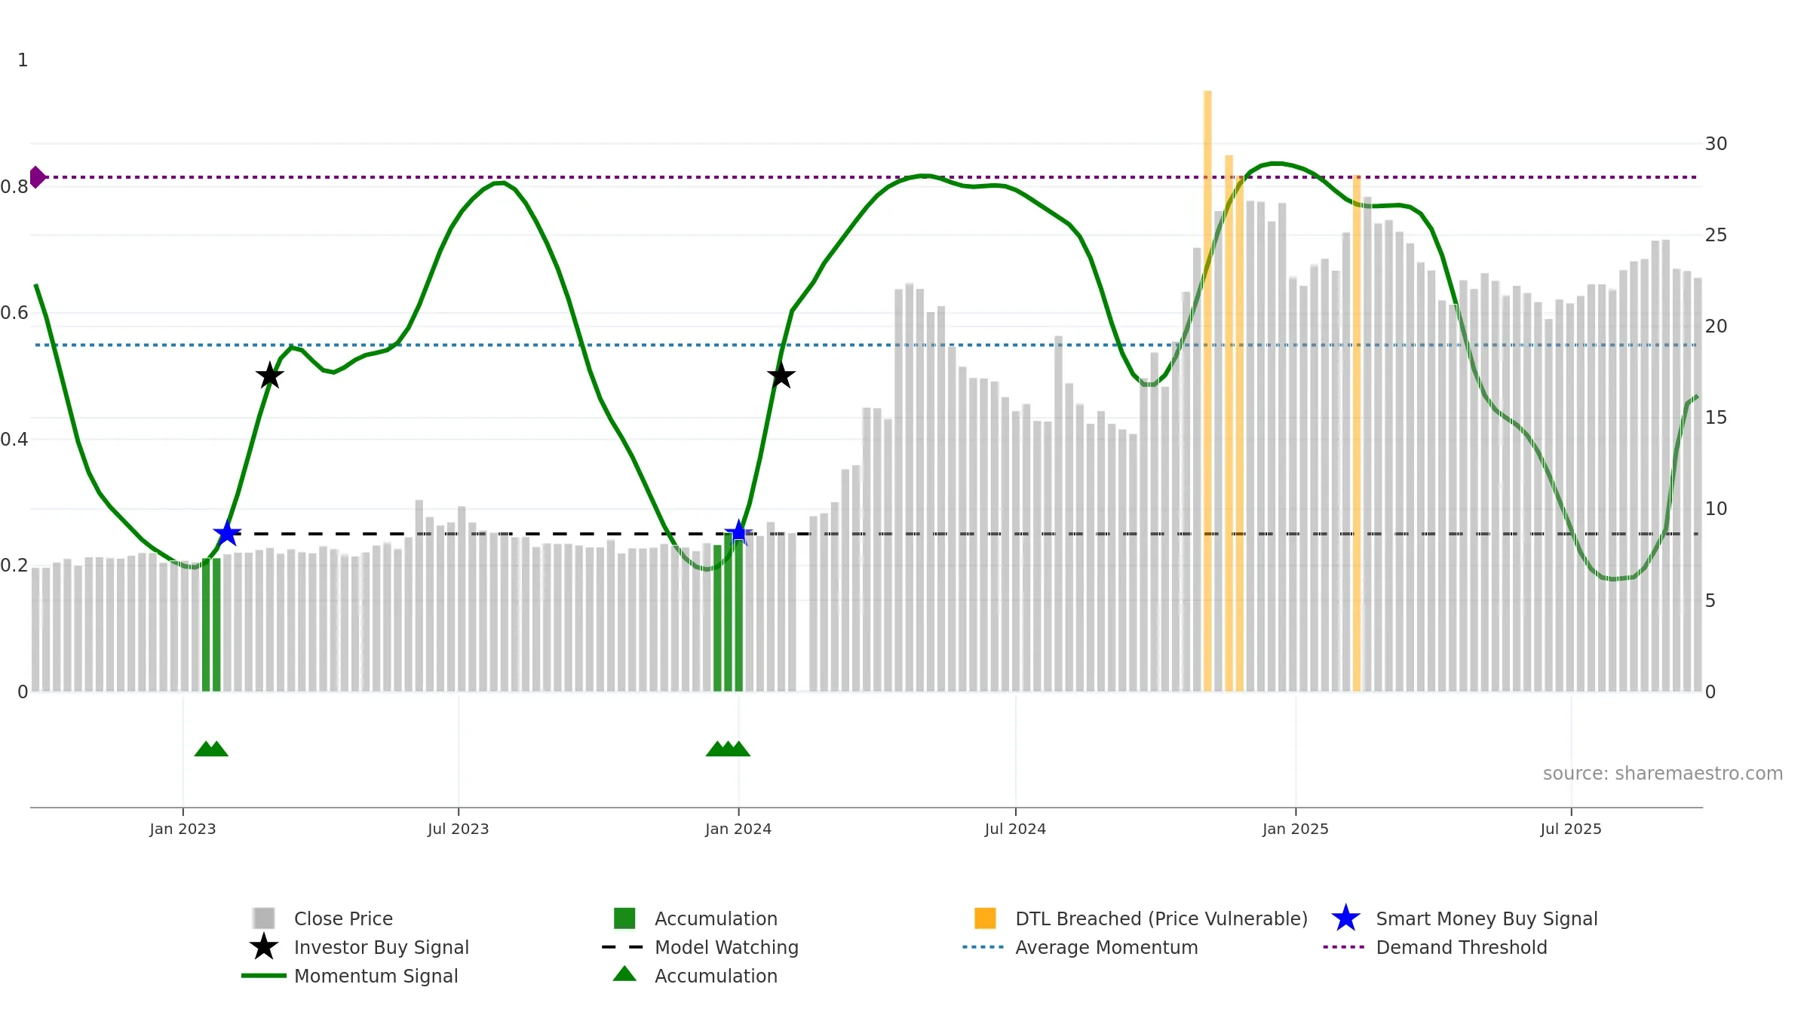Click the blue Smart Money Buy Signal legend star
This screenshot has height=1018, width=1810.
1345,918
